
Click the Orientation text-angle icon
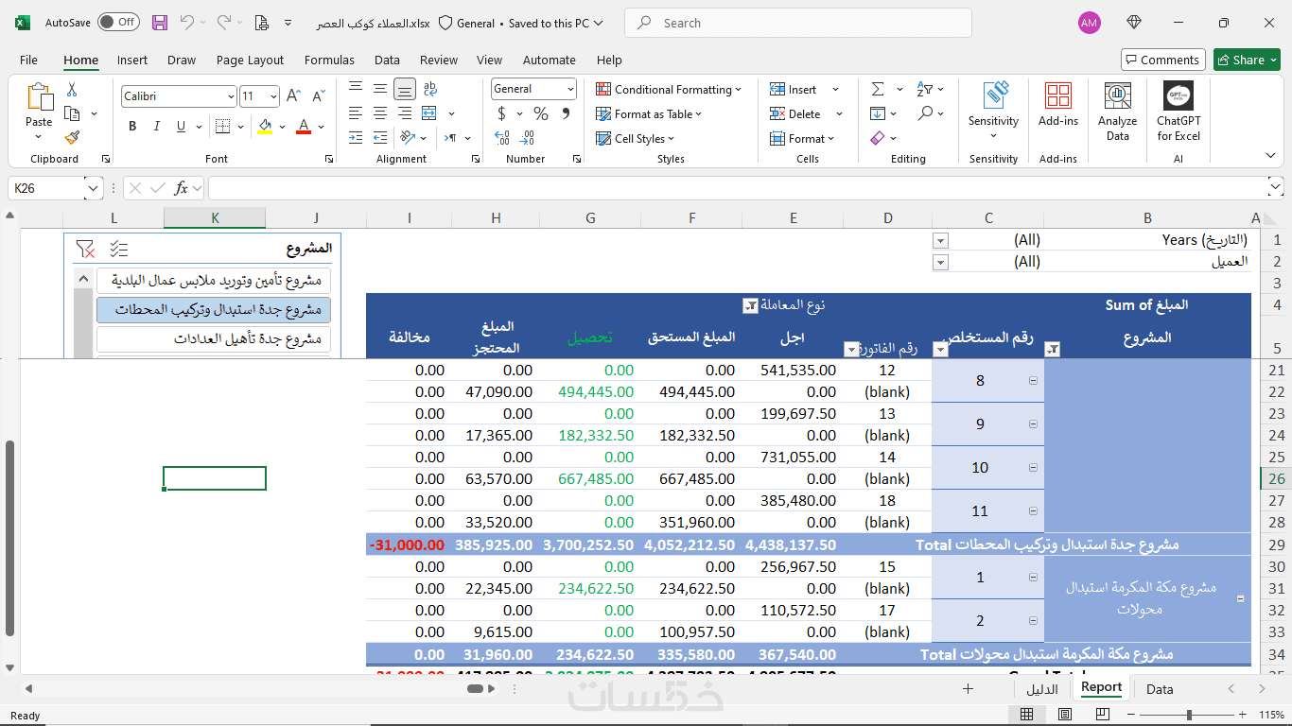click(406, 138)
